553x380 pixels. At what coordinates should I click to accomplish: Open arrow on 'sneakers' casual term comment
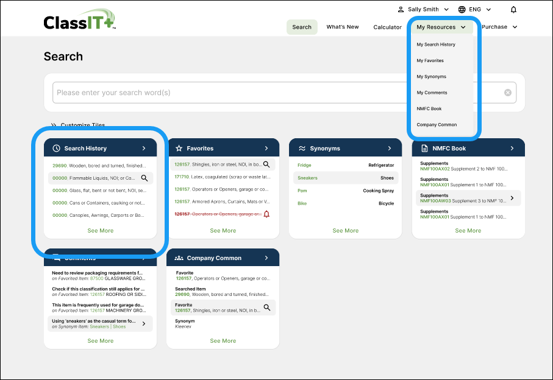click(144, 323)
